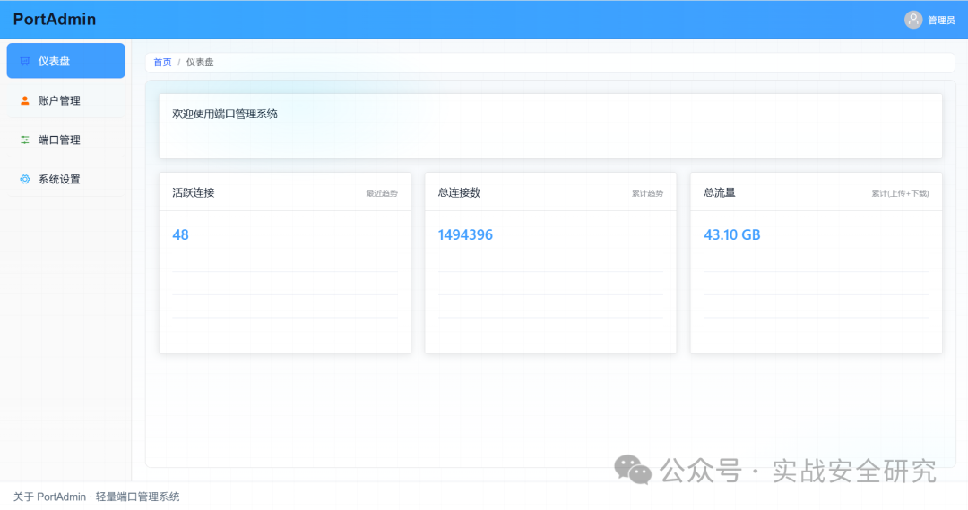Screen dimensions: 968x510
Task: Click the 总流量 card title
Action: [x=719, y=192]
